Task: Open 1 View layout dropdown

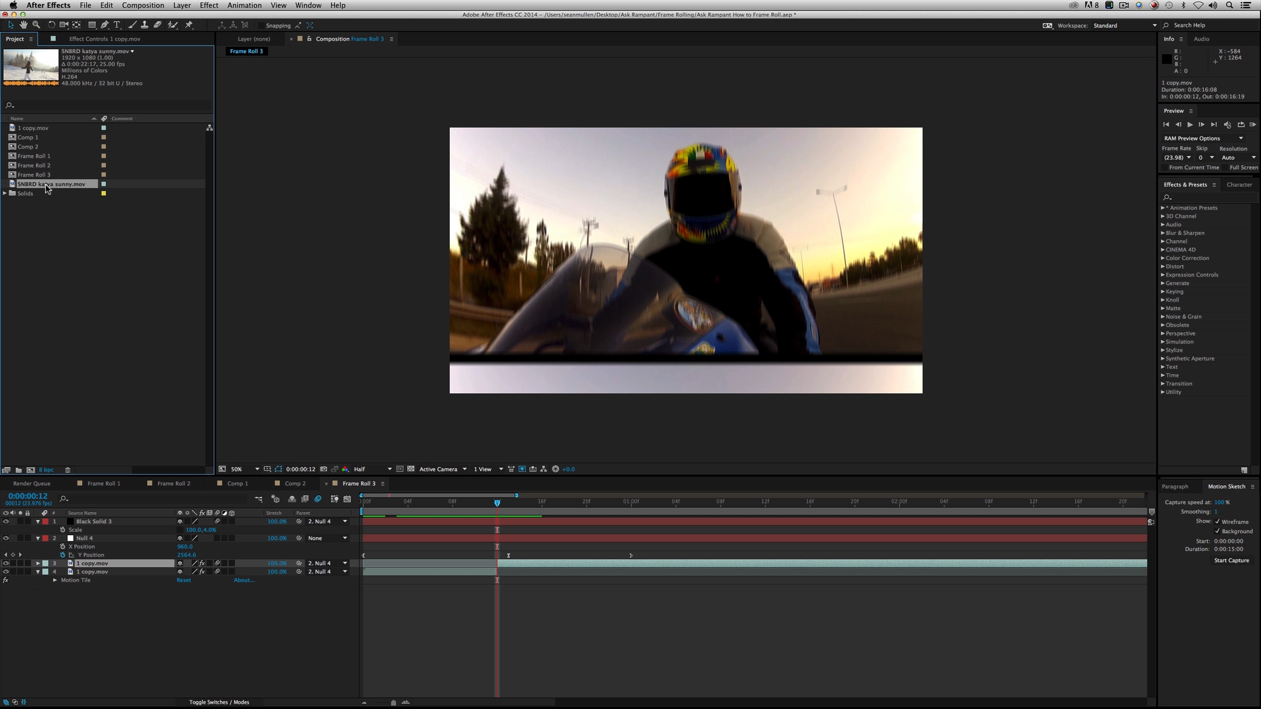Action: (x=488, y=469)
